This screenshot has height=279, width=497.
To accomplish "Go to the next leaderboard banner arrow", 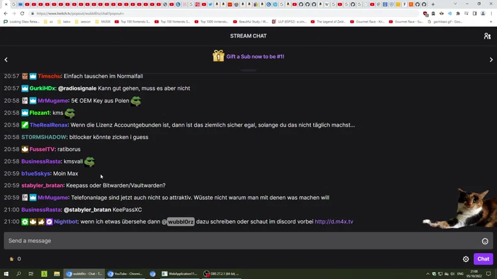I will point(491,59).
